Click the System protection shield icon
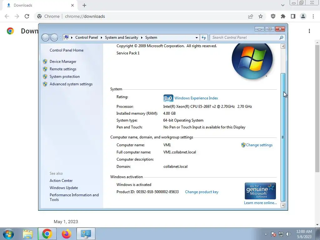Viewport: 320px width, 240px height. pyautogui.click(x=45, y=77)
